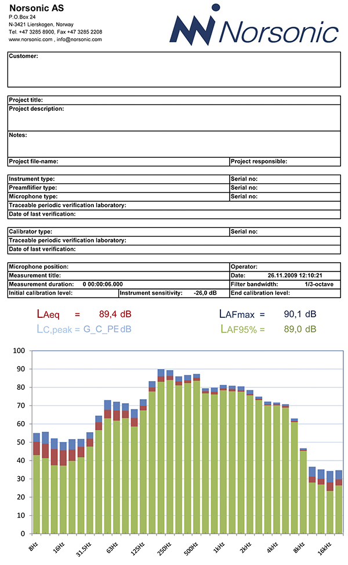The height and width of the screenshot is (565, 348).
Task: Click the 250Hz axis label
Action: click(x=164, y=548)
